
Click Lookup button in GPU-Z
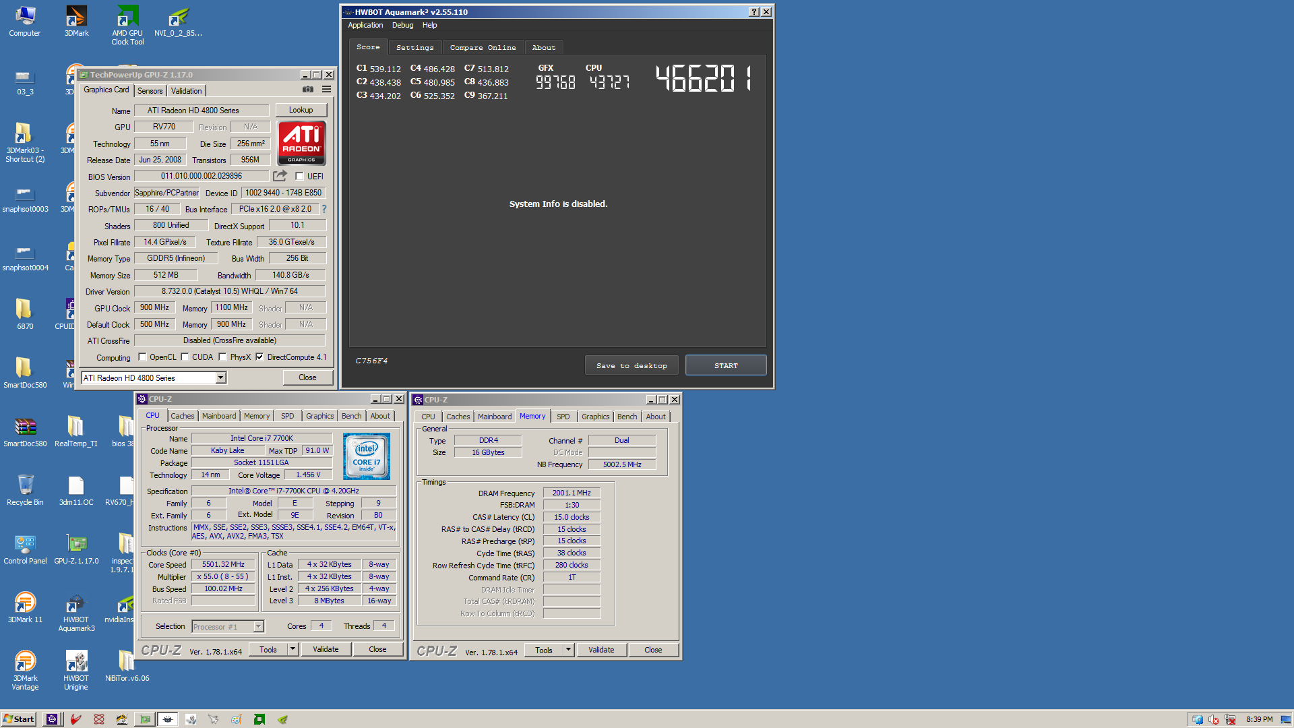(x=301, y=110)
